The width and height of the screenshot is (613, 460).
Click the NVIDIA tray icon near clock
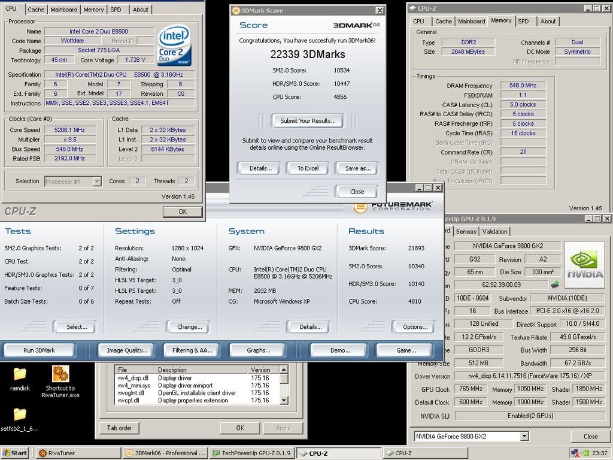[585, 453]
